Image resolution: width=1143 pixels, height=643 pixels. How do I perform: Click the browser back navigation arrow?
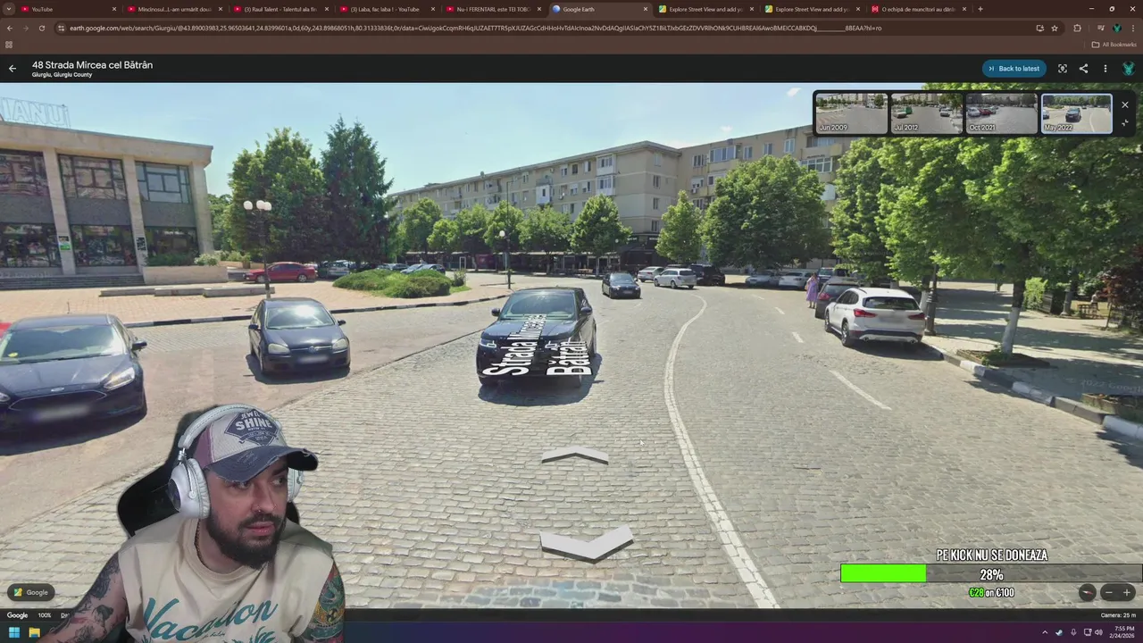coord(9,28)
